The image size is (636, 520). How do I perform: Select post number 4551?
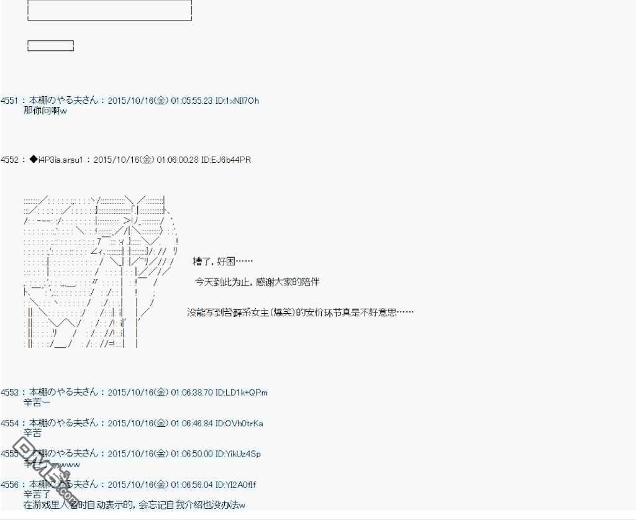(x=10, y=101)
